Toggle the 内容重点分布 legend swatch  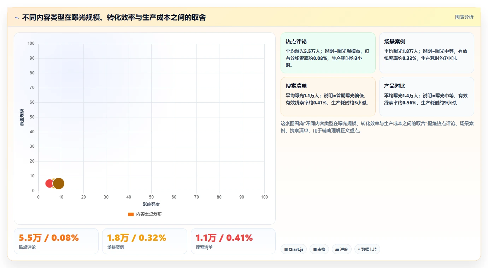tap(131, 214)
